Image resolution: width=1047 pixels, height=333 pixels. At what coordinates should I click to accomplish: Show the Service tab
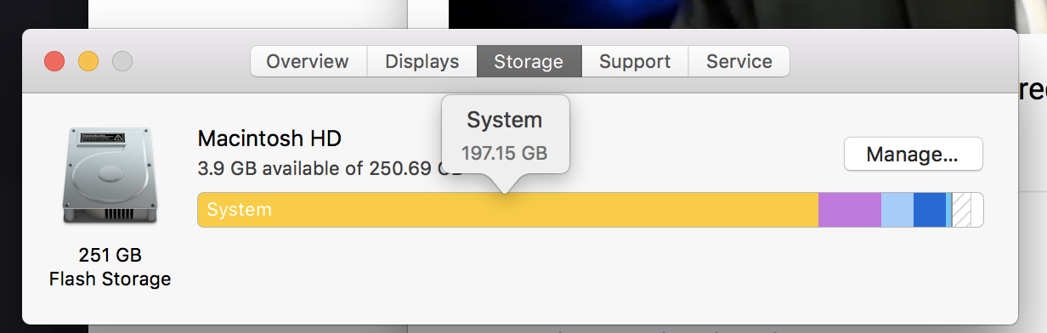pos(739,61)
